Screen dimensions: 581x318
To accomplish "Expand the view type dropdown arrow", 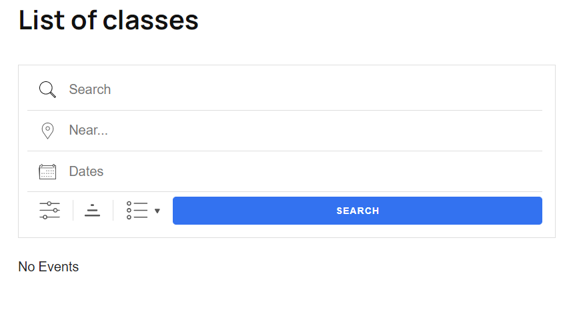I will (157, 211).
